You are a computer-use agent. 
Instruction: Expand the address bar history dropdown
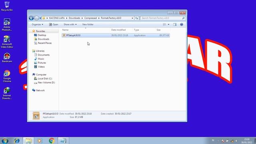(x=132, y=18)
